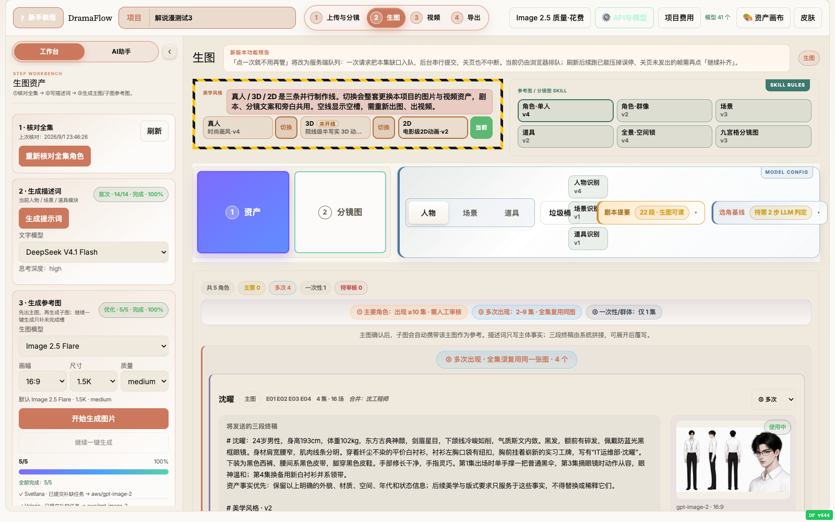This screenshot has height=522, width=835.
Task: Click 道具识别 v1 chip
Action: (588, 239)
